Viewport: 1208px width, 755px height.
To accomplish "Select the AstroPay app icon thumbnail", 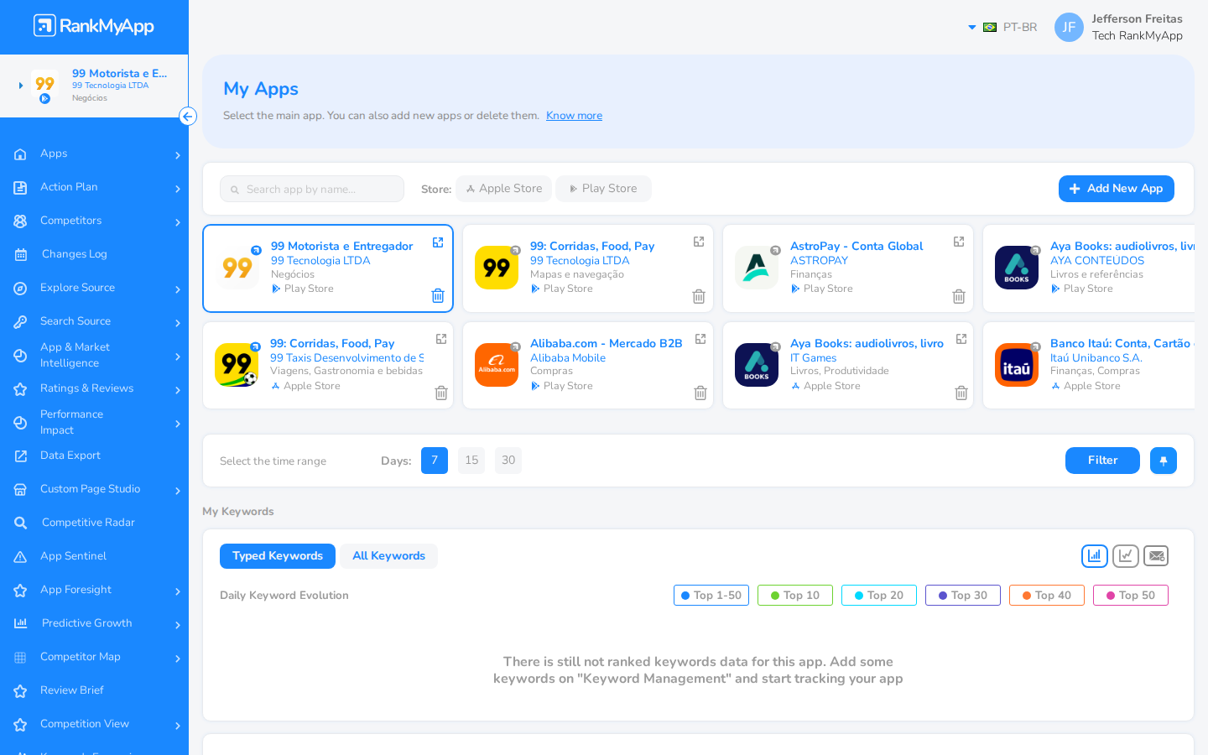I will (x=757, y=268).
